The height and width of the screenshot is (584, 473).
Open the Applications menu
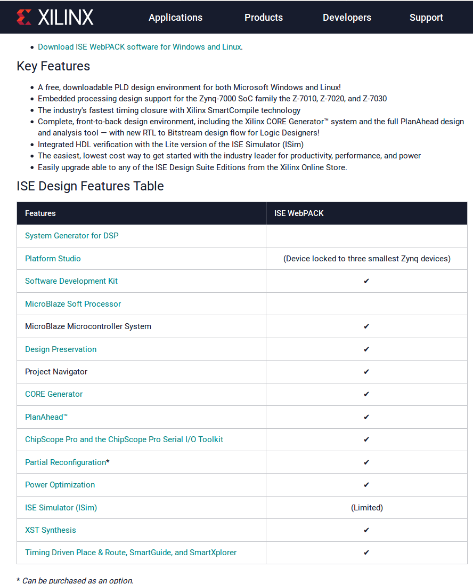tap(176, 18)
